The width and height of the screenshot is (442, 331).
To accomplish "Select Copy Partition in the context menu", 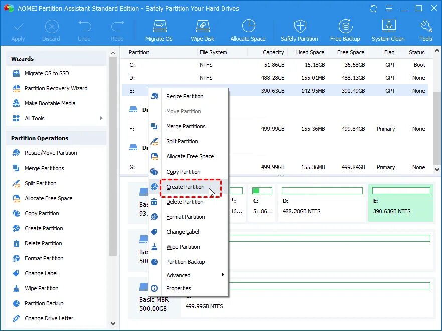I will 188,172.
